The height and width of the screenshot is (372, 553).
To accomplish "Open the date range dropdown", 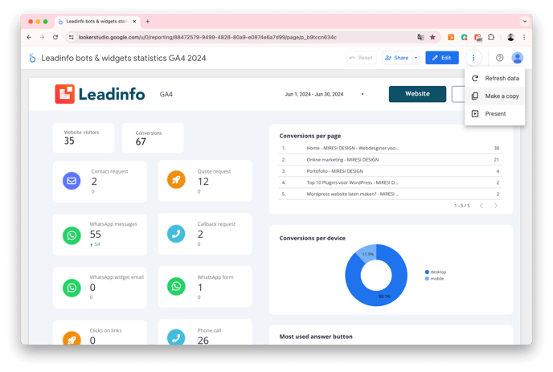I will [363, 94].
